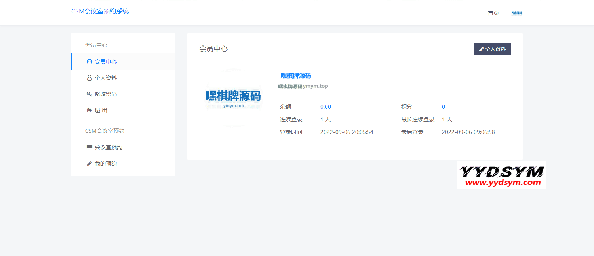Open 会议室预约 in the sidebar
Screen dimensions: 594x256
tap(123, 147)
